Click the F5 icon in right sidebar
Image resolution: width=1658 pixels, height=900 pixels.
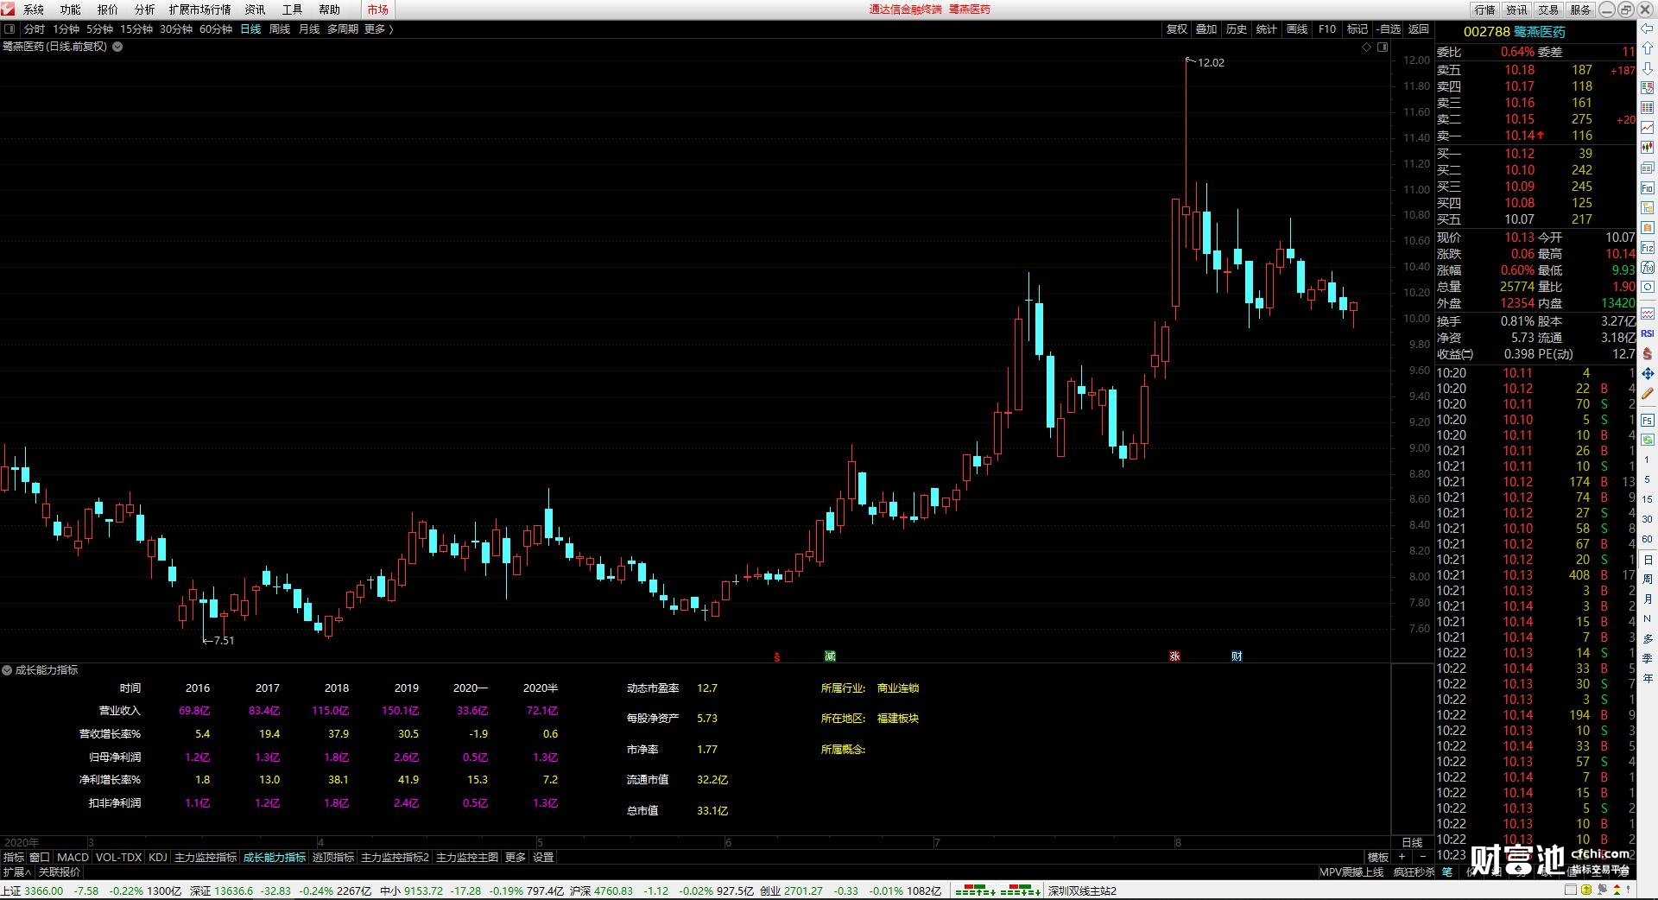[1647, 421]
